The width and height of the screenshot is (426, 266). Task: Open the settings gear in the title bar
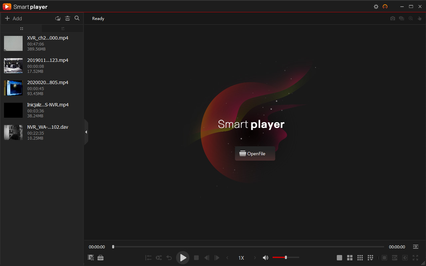[376, 7]
